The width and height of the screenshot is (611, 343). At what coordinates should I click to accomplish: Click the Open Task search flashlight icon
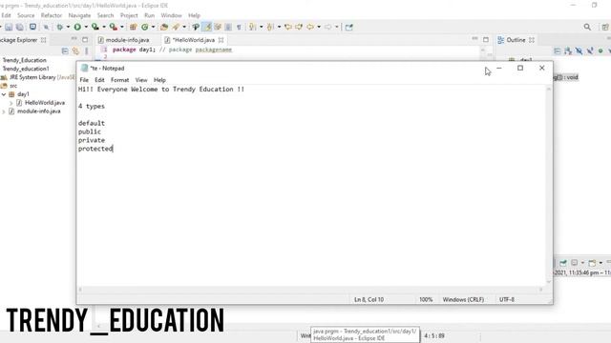pos(177,27)
